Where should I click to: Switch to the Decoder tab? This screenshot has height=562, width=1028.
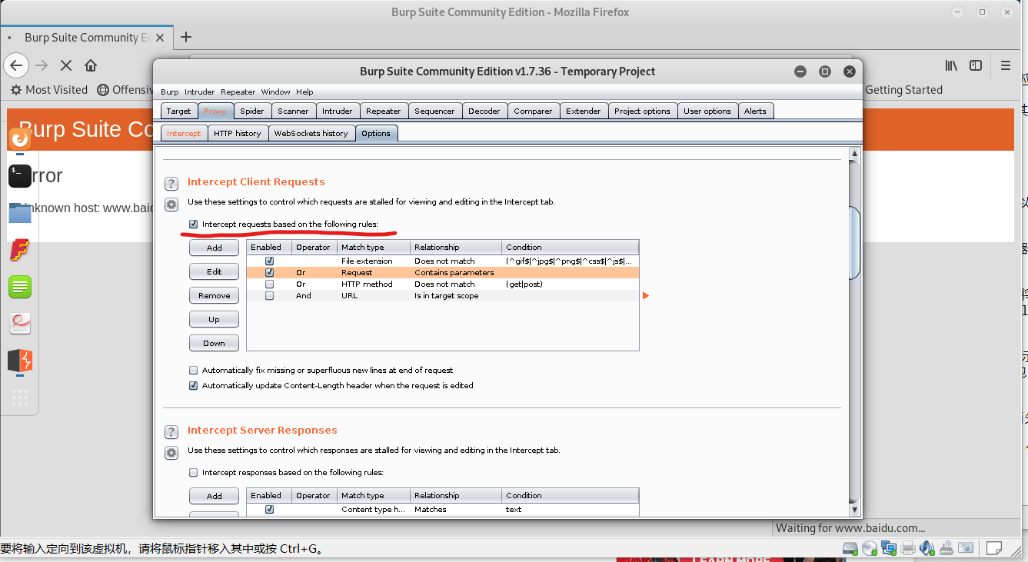(484, 111)
